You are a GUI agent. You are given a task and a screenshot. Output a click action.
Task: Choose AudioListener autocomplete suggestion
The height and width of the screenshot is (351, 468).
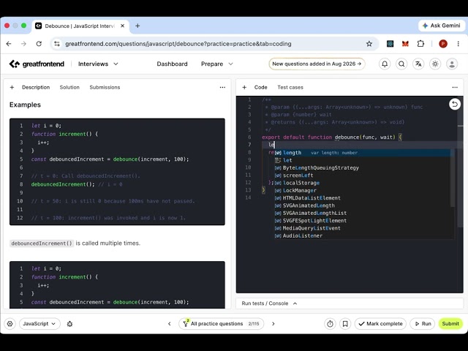364,235
